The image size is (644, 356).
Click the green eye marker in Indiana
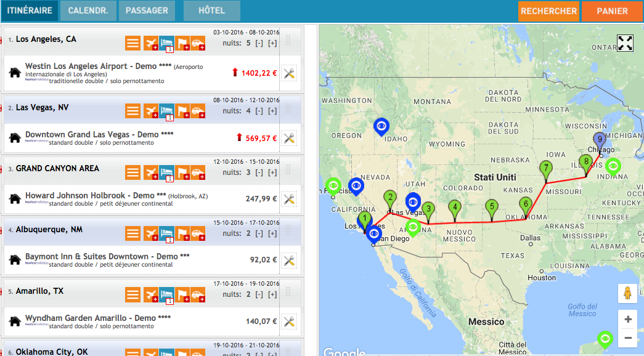[x=613, y=167]
